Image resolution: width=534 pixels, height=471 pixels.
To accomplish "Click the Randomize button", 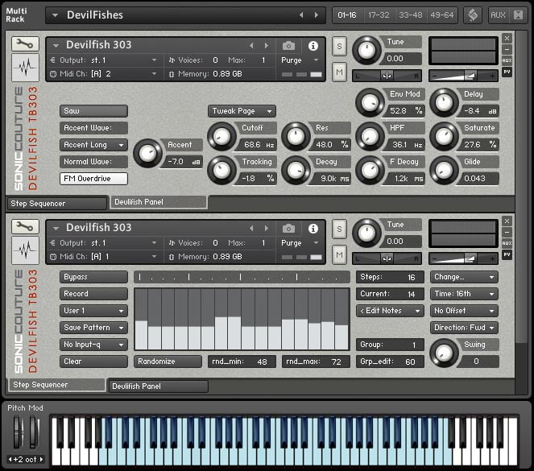I will coord(168,362).
